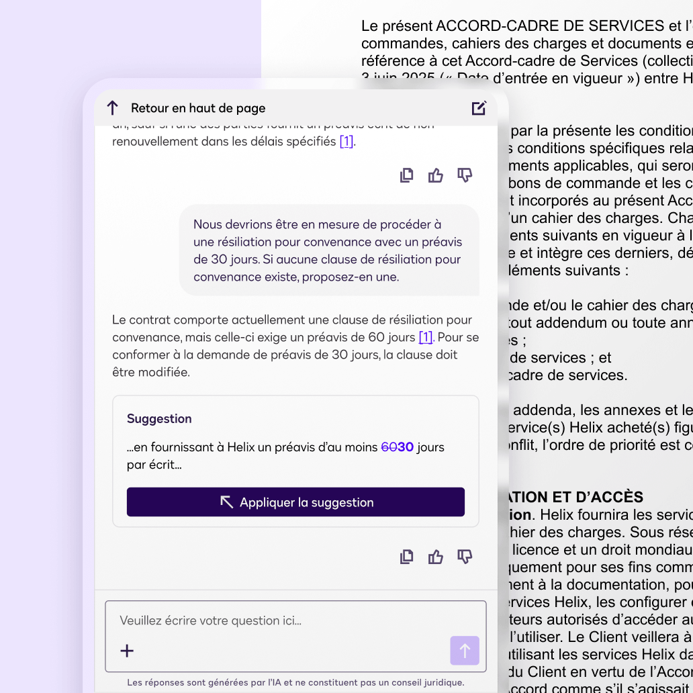
Task: Click the arrow icon inside the suggestion button
Action: click(227, 502)
